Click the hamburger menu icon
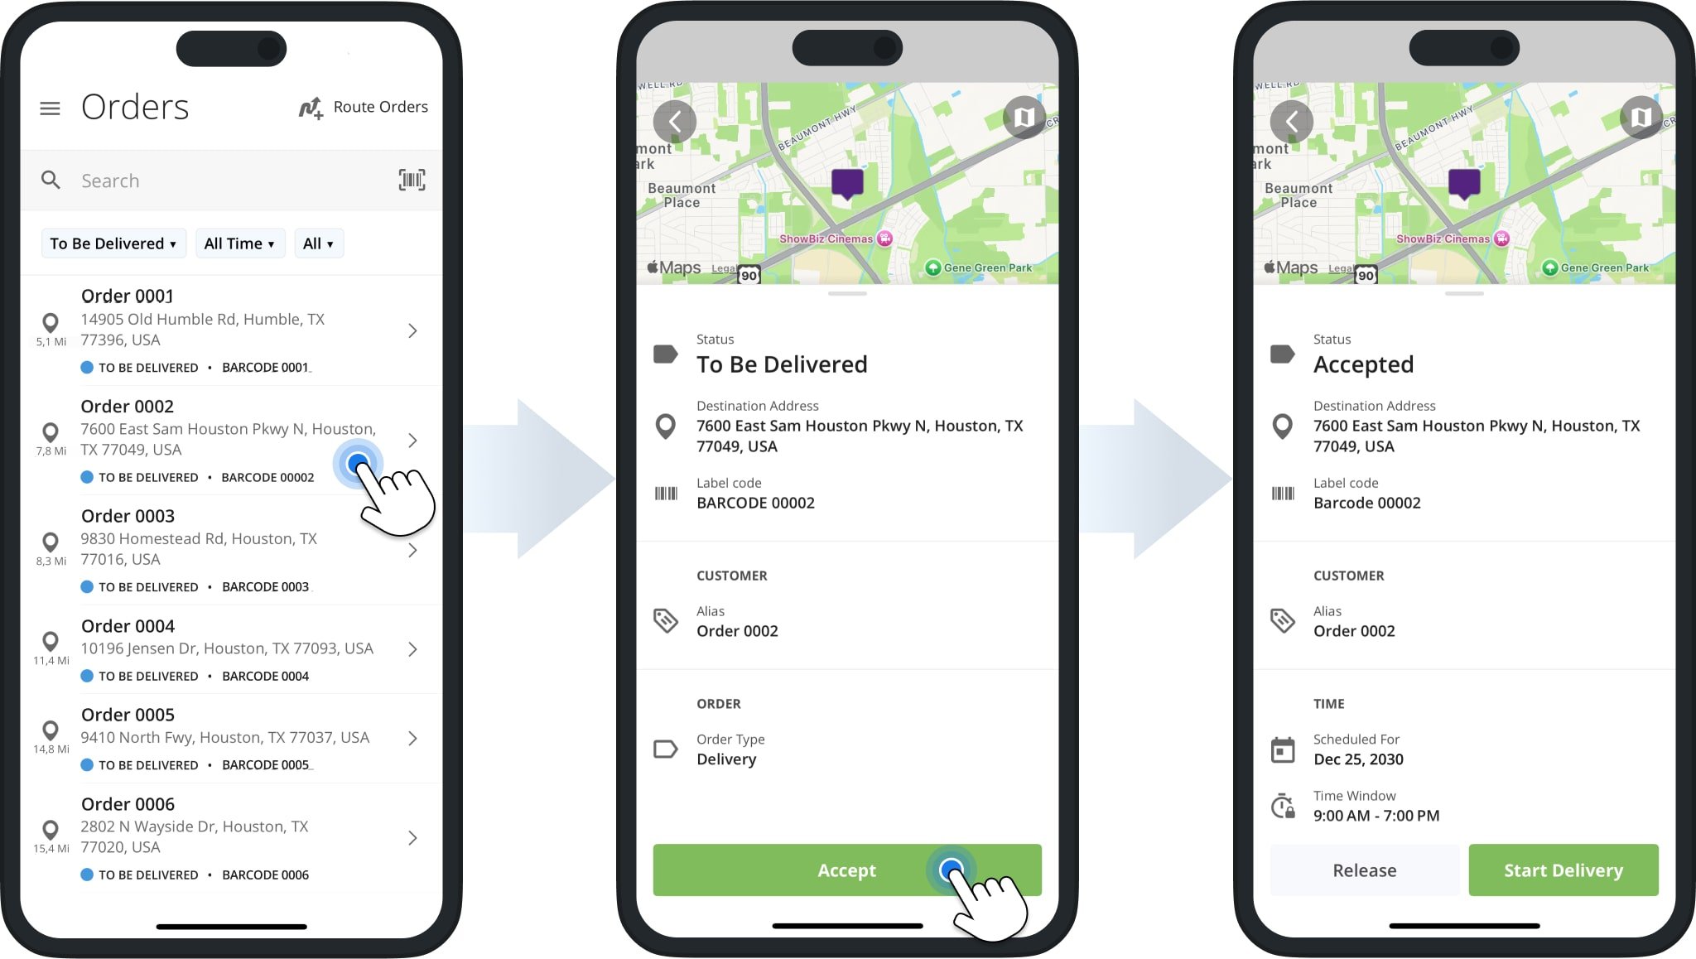Screen dimensions: 1696x959 (50, 105)
